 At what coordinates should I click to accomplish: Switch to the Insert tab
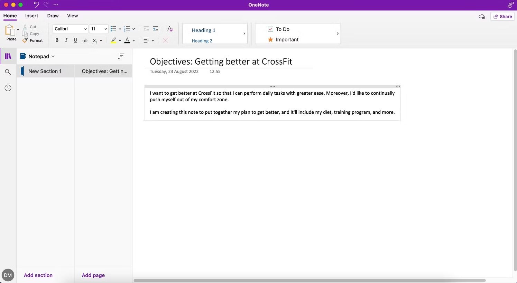[x=31, y=16]
